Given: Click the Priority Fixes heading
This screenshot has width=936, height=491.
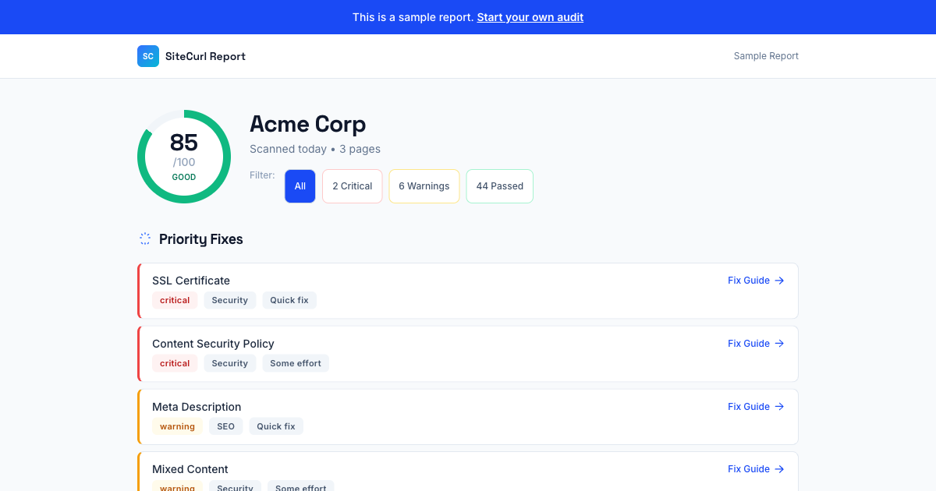Looking at the screenshot, I should point(201,239).
